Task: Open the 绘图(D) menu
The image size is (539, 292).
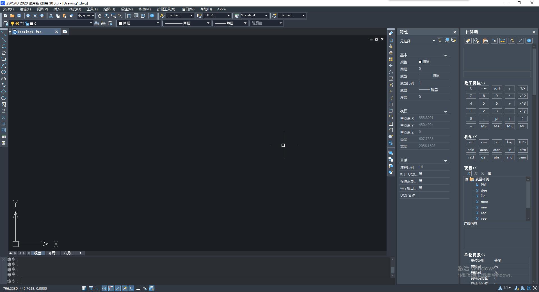Action: 109,9
